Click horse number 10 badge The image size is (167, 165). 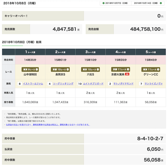pos(80,84)
